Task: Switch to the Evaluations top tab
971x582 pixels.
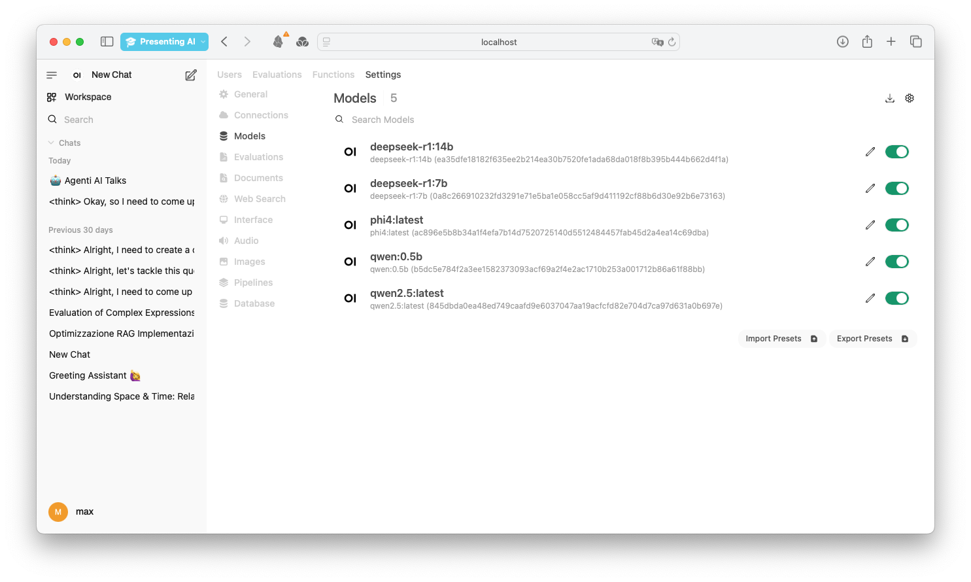Action: click(x=277, y=75)
